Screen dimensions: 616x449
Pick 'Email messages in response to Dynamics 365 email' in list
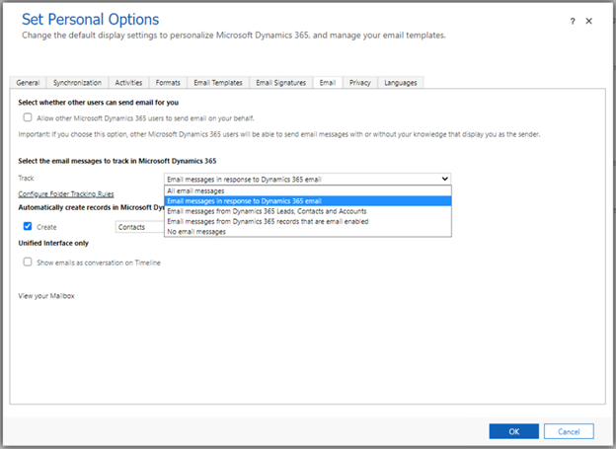click(x=308, y=201)
